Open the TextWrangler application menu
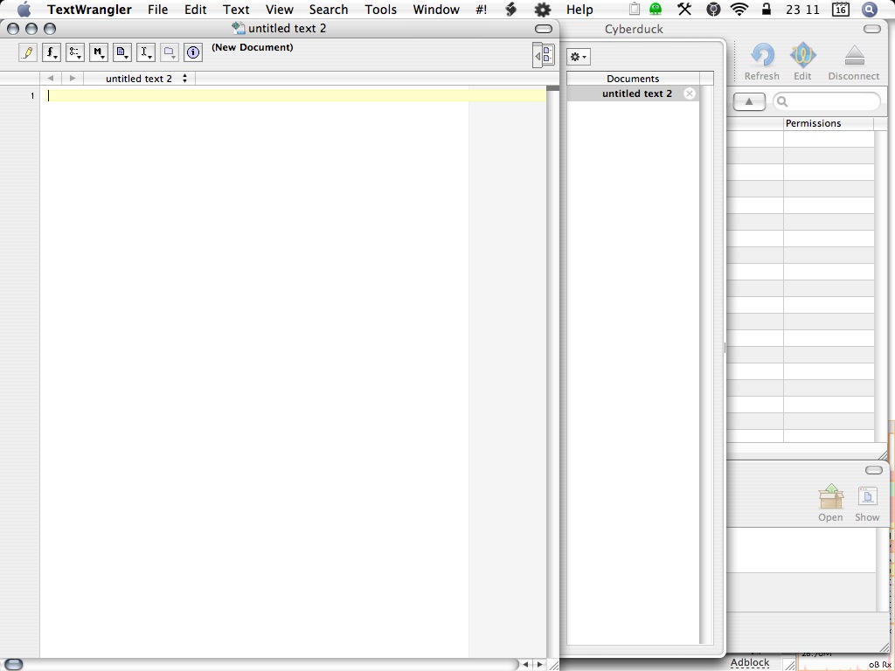Screen dimensions: 895x671 coord(89,9)
